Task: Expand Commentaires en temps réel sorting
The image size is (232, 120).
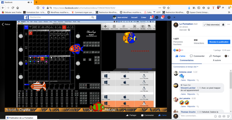Action: pyautogui.click(x=186, y=67)
